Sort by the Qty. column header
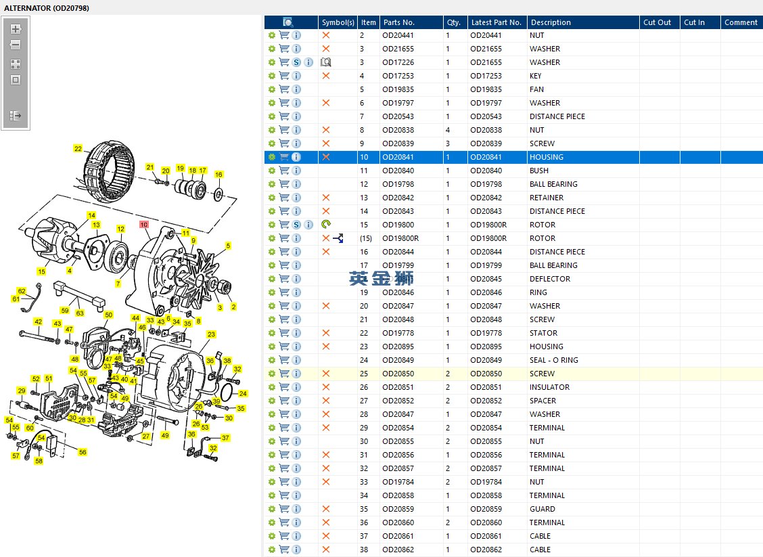The image size is (763, 557). point(455,22)
